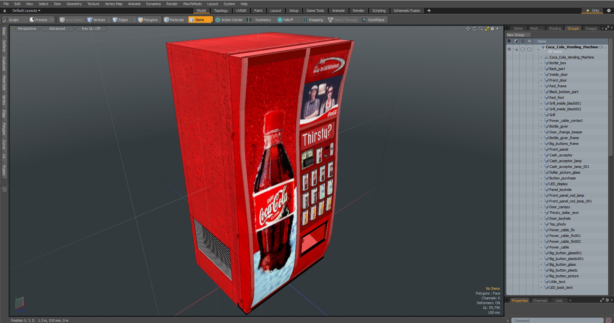Click the render camera column header icon
The width and height of the screenshot is (614, 323).
(x=516, y=41)
